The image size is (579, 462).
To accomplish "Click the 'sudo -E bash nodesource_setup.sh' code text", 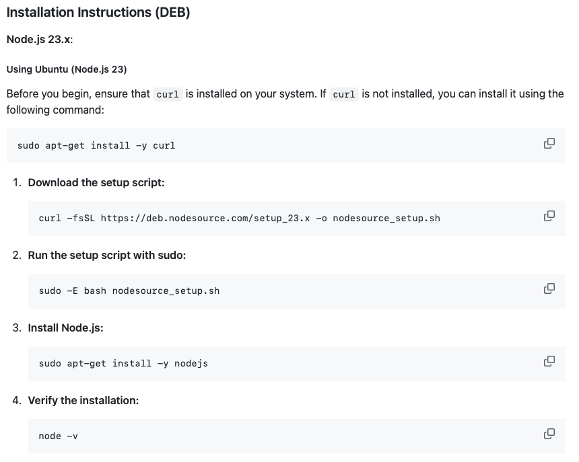I will (x=129, y=291).
